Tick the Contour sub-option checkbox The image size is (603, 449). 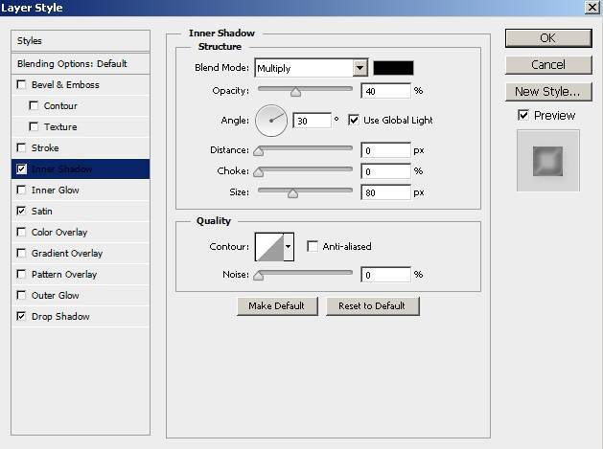pyautogui.click(x=34, y=105)
